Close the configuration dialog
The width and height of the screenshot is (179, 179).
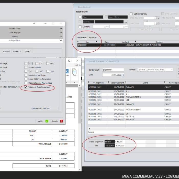(x=61, y=24)
